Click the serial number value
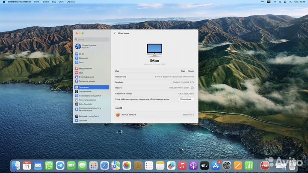Screen dimensions: 308x173 tap(186, 94)
